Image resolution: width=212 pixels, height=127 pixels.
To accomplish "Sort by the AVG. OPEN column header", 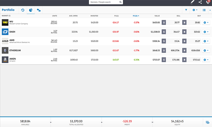I will click(x=73, y=16).
